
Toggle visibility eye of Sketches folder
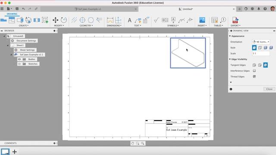click(19, 64)
